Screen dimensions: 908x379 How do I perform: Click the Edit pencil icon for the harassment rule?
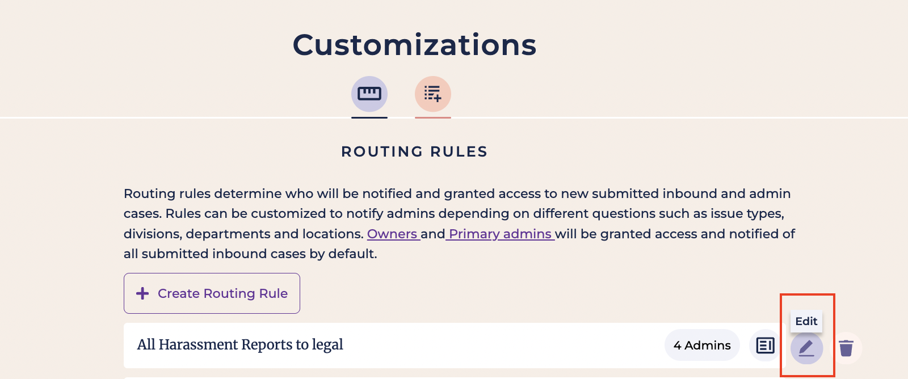pos(806,348)
